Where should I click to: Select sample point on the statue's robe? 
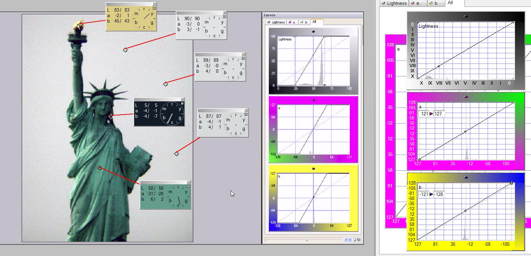click(x=100, y=168)
